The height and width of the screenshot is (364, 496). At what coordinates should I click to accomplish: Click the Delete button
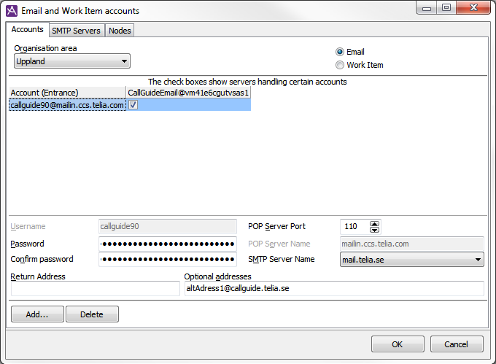(x=92, y=314)
